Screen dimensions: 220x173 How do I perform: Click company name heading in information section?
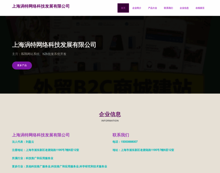(x=41, y=135)
